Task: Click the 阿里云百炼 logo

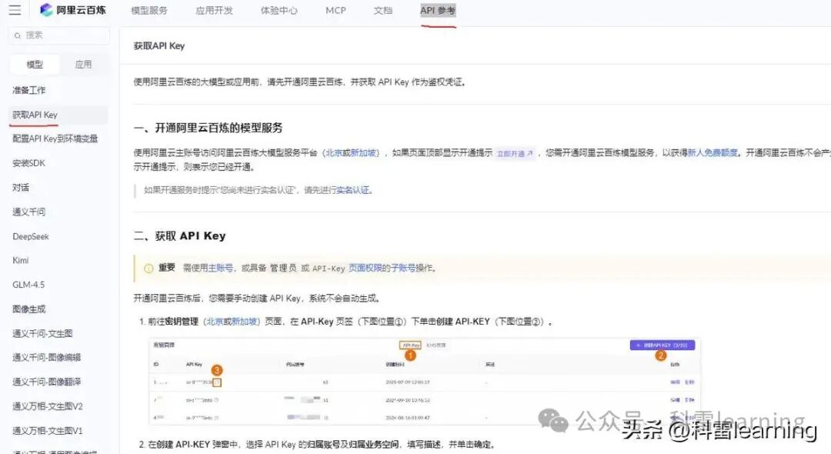Action: pyautogui.click(x=73, y=10)
